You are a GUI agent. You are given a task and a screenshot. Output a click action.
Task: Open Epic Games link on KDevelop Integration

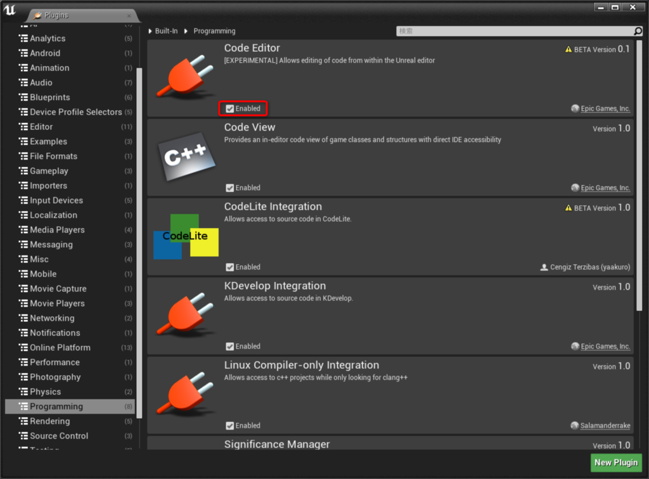tap(605, 346)
